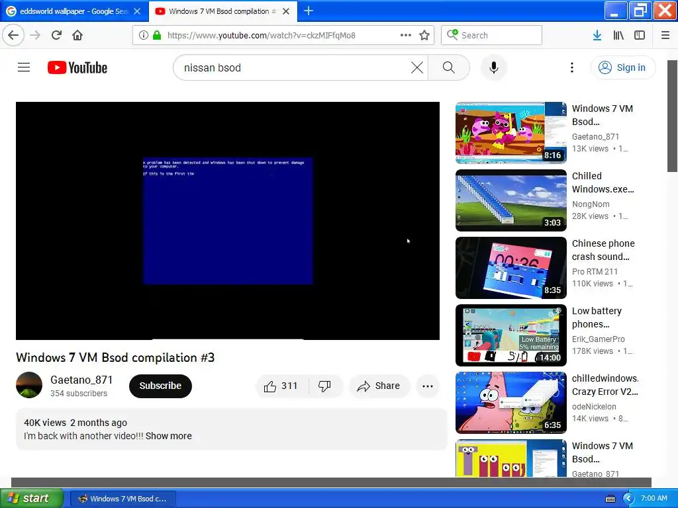Open new tab with plus icon
The image size is (678, 508).
tap(309, 11)
